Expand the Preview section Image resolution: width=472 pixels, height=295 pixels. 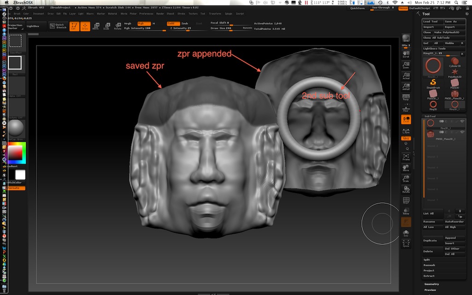431,290
